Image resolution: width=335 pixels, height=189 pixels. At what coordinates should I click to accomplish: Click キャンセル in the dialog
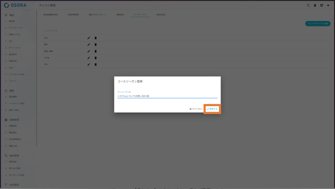196,109
